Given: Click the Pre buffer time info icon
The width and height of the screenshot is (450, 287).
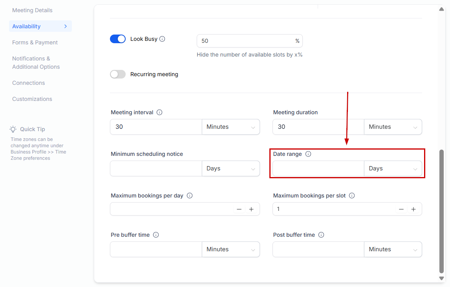Looking at the screenshot, I should coord(156,235).
